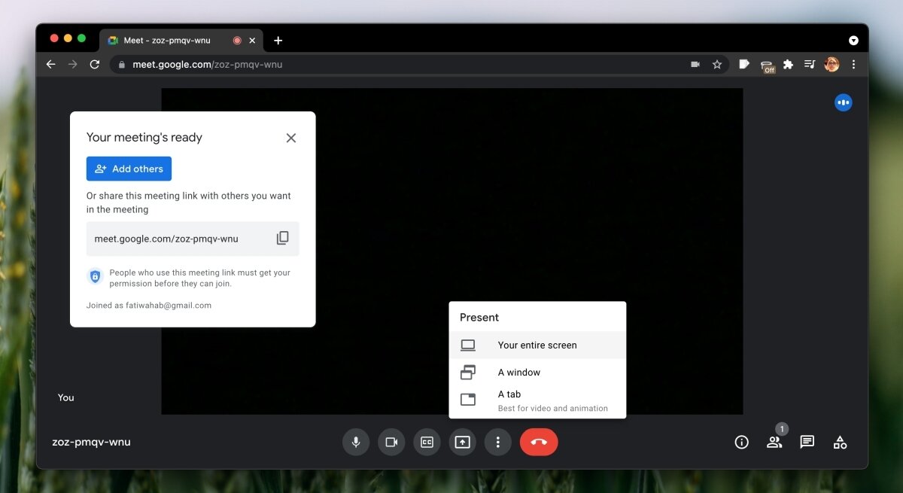This screenshot has width=903, height=493.
Task: Click the tag-shaped extension icon
Action: [744, 64]
